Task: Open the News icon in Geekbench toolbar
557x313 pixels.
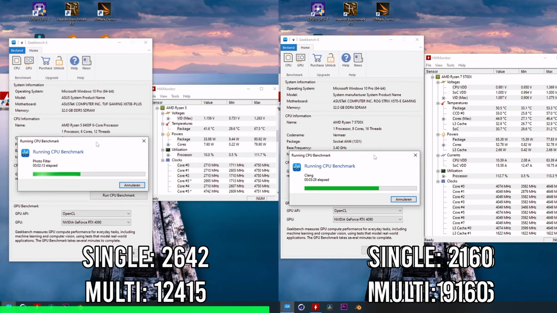Action: click(87, 60)
